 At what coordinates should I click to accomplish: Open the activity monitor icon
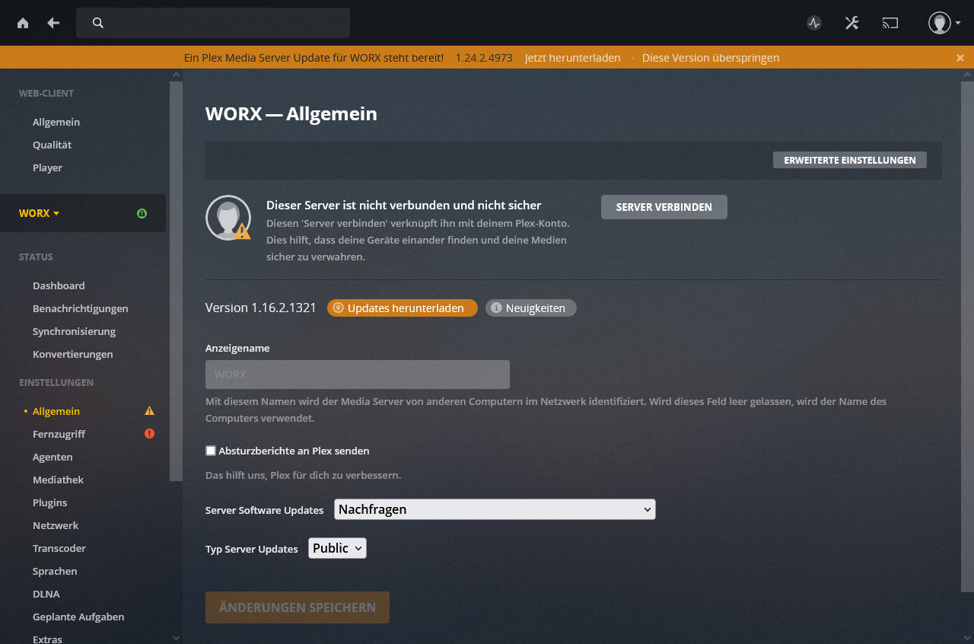[x=814, y=23]
